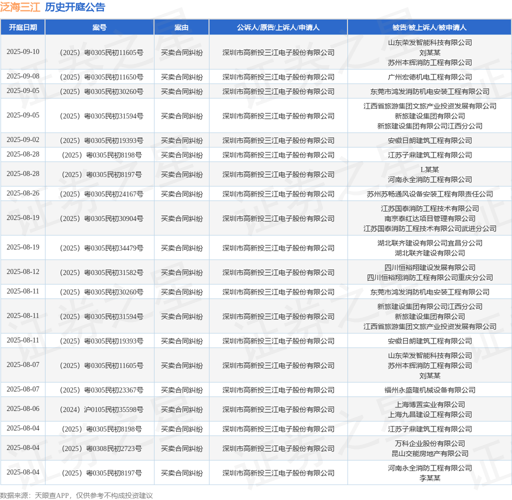Click defendant 四川恒裕翔消防工程有限公司重庆分公司

coord(429,277)
